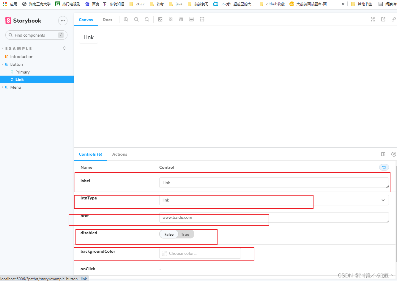Select the Link story in sidebar
Image resolution: width=397 pixels, height=281 pixels.
pos(37,79)
